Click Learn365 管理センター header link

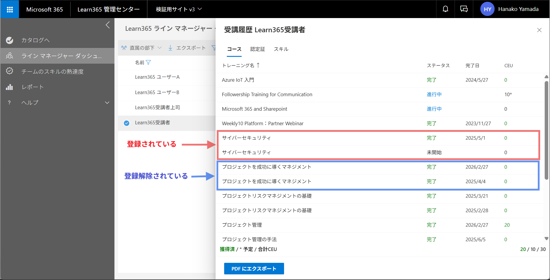point(109,9)
